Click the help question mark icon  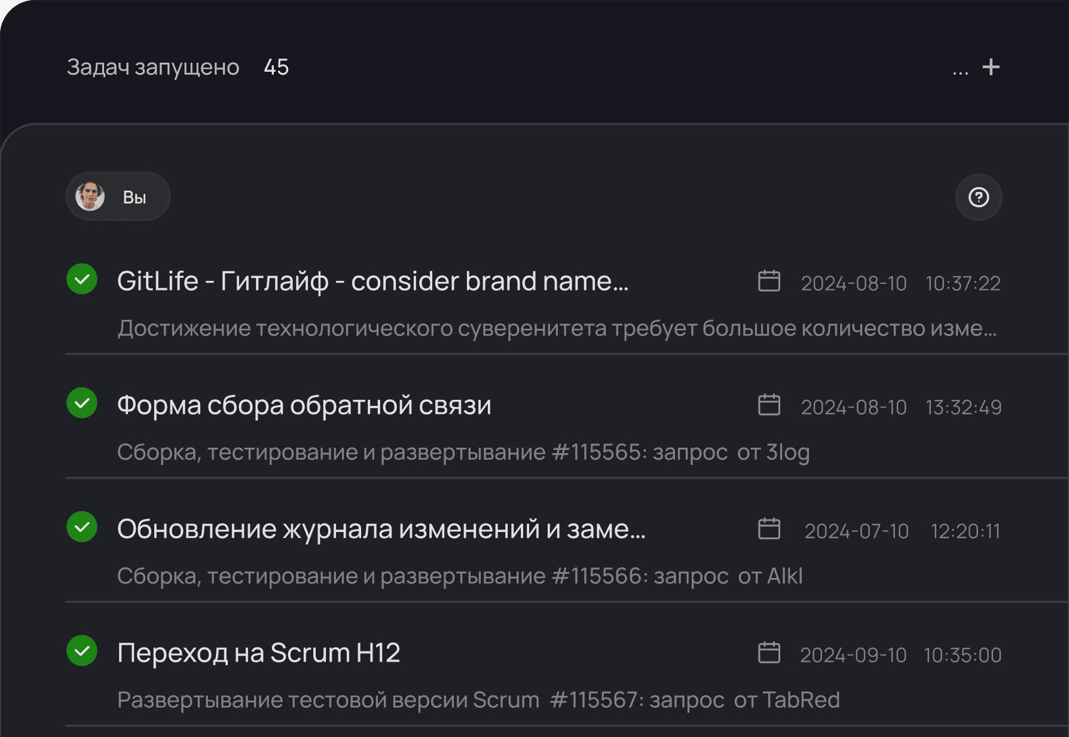[978, 197]
